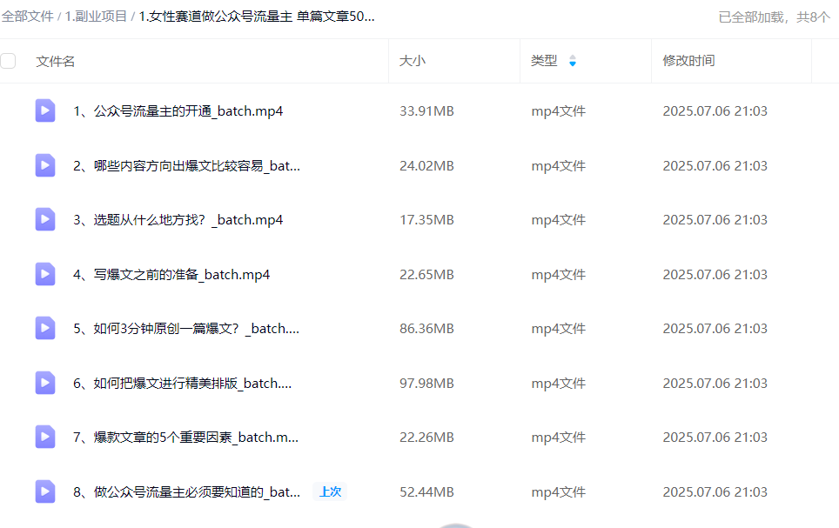Sort file list by 修改时间 column

[x=688, y=61]
